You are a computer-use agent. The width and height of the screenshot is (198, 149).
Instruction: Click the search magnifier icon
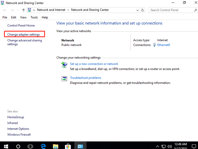point(196,10)
